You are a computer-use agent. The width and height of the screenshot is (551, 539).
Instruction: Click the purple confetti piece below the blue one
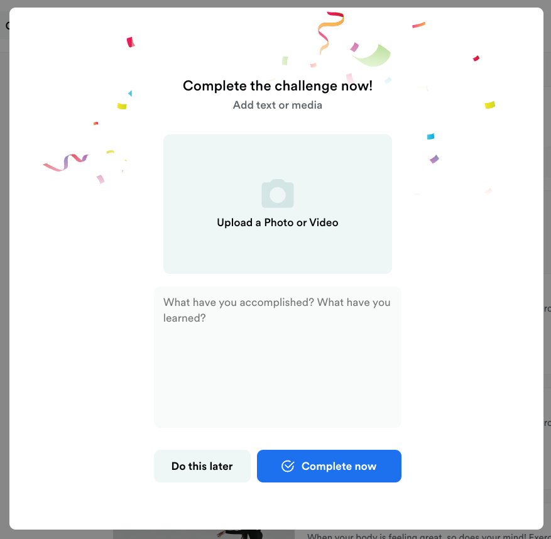tap(434, 159)
